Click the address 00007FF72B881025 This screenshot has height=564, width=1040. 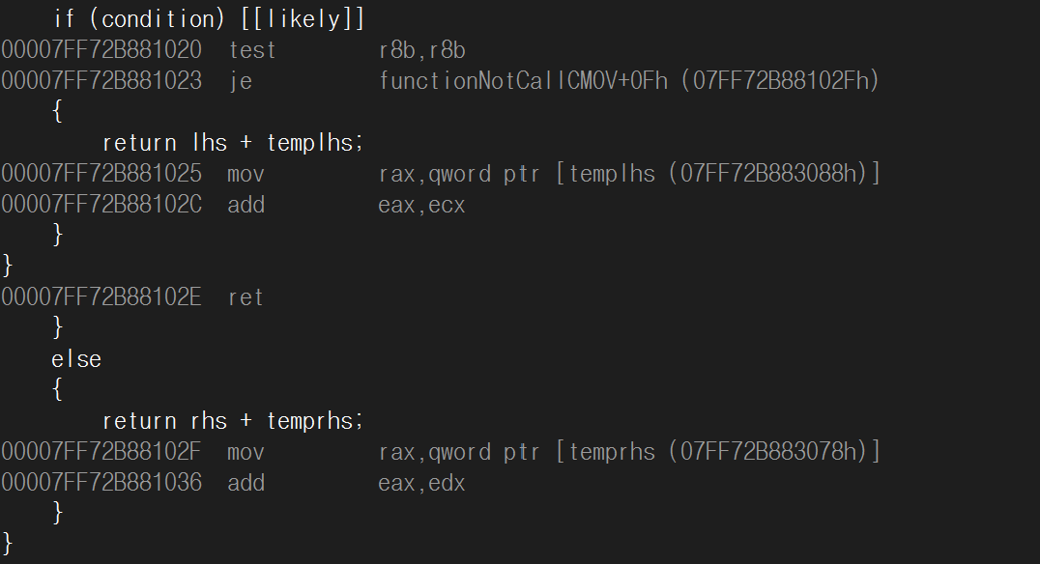[x=101, y=174]
